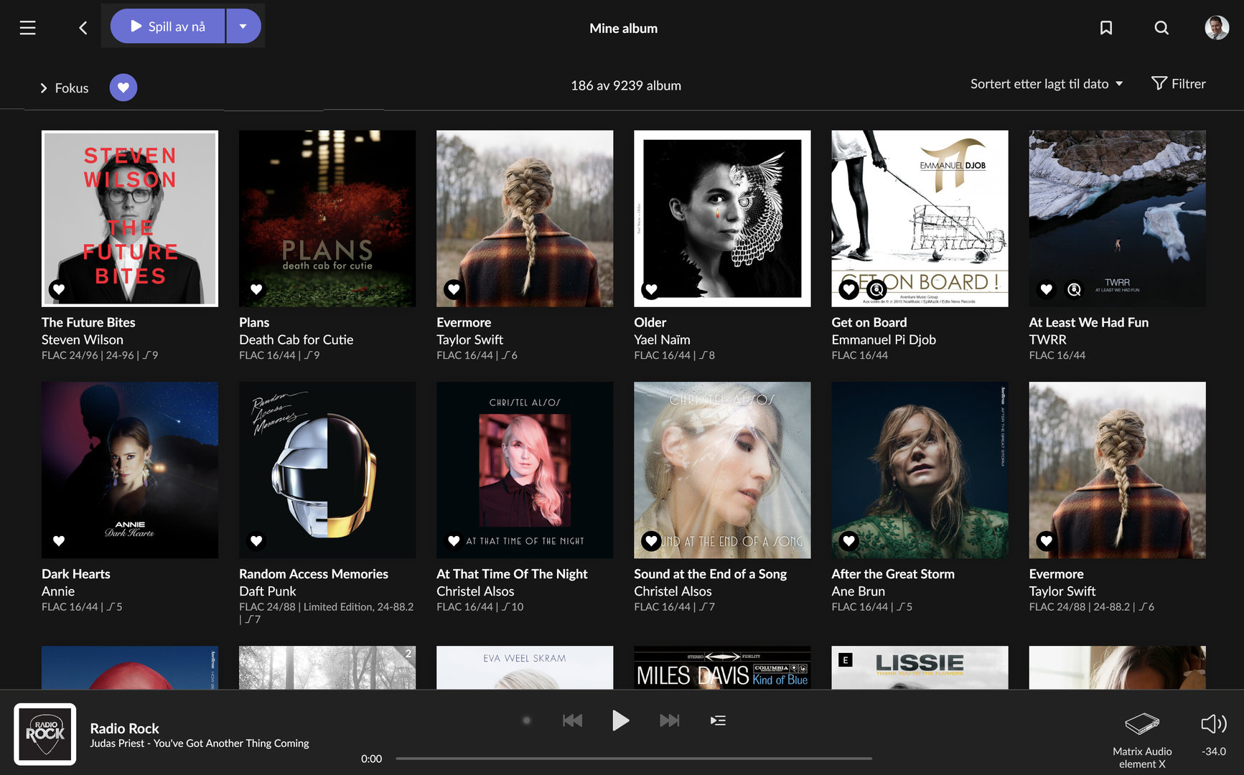Expand the Fokus panel
The width and height of the screenshot is (1244, 775).
point(64,88)
